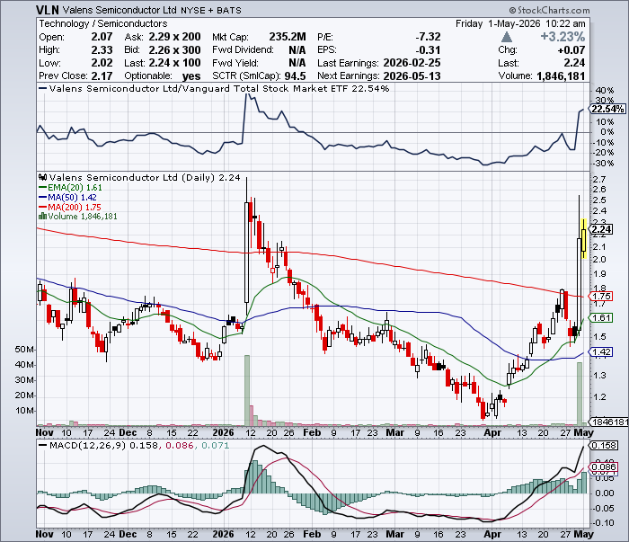This screenshot has height=542, width=629.
Task: Click the Open price 2.07
Action: tap(102, 37)
